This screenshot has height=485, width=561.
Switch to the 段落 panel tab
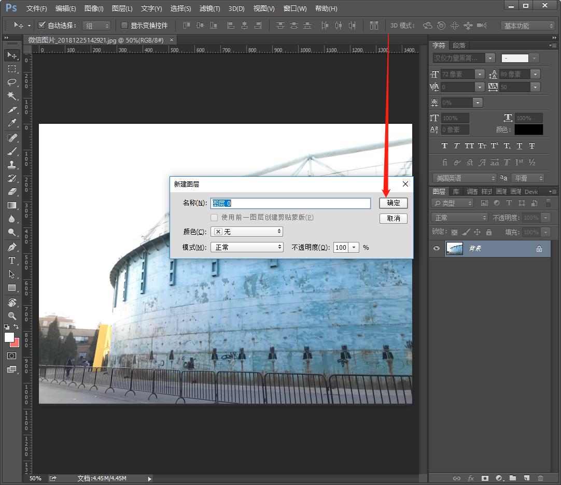tap(459, 46)
